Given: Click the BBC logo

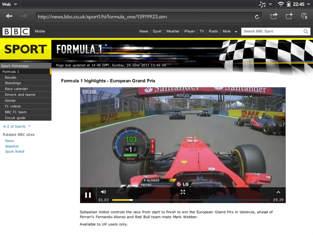Looking at the screenshot, I should [16, 32].
